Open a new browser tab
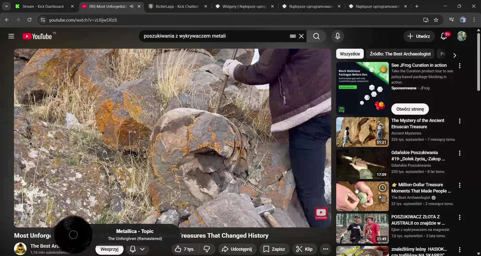Image resolution: width=481 pixels, height=256 pixels. tap(417, 6)
